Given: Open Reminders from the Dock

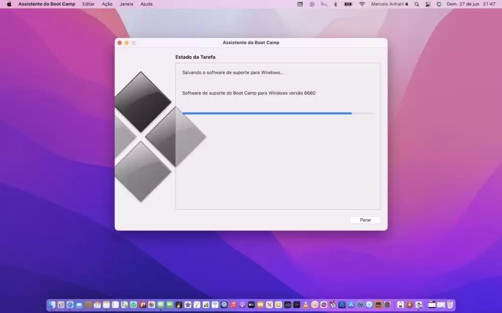Looking at the screenshot, I should point(115,305).
